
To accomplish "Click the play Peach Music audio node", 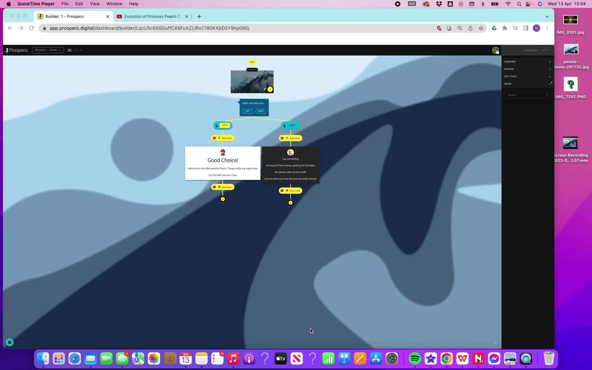I will click(291, 138).
